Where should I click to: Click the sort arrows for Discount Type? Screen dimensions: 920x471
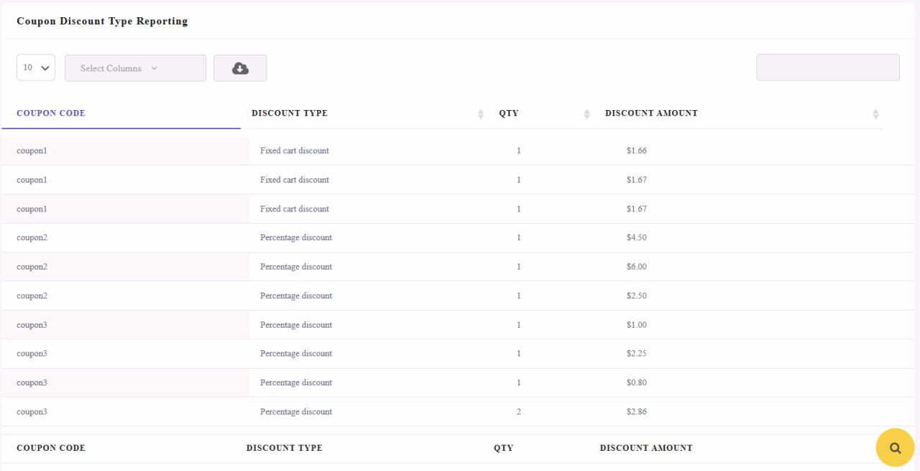click(x=481, y=114)
